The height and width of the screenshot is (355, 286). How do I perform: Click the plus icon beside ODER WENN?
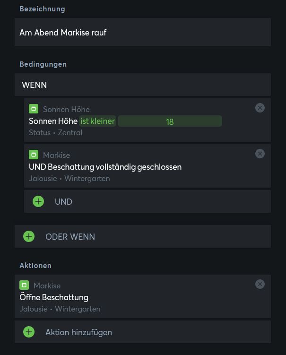click(x=29, y=236)
